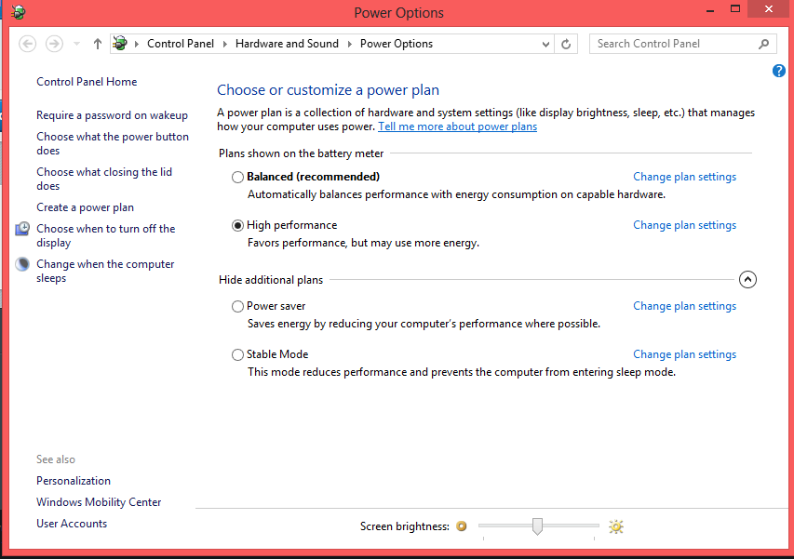This screenshot has height=559, width=794.
Task: Select the Power saver plan radio button
Action: tap(237, 306)
